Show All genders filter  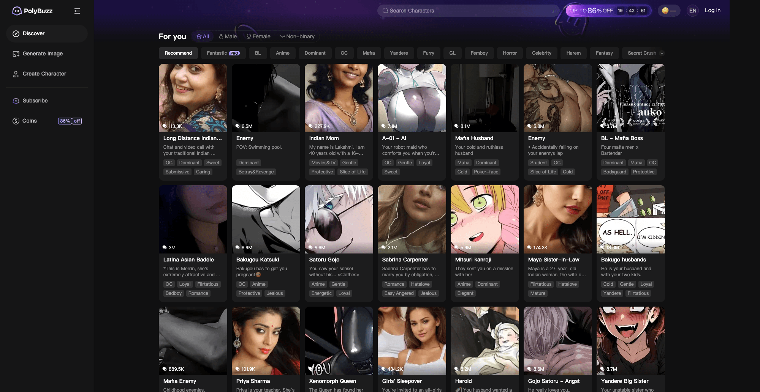tap(203, 36)
